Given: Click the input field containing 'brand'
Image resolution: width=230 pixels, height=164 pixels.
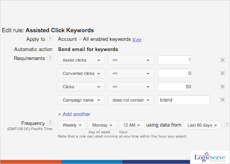Looking at the screenshot, I should click(x=184, y=100).
